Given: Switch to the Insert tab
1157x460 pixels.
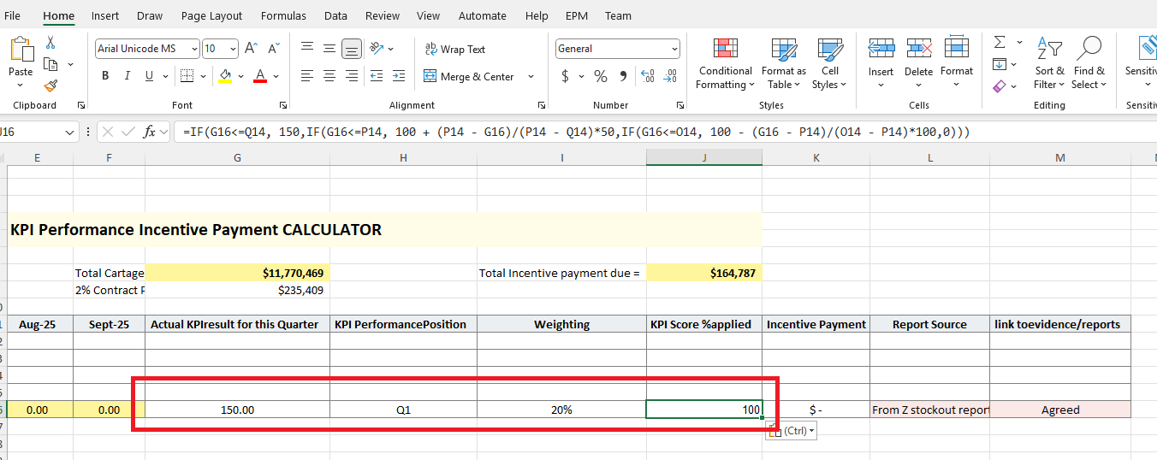Looking at the screenshot, I should click(x=105, y=15).
